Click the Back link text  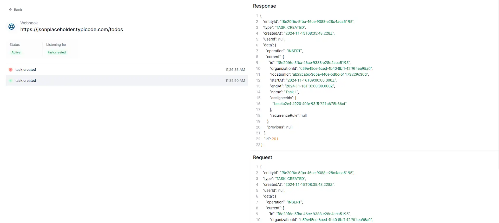coord(18,10)
